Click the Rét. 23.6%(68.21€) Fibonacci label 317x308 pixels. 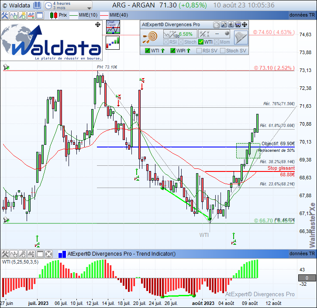tap(277, 184)
